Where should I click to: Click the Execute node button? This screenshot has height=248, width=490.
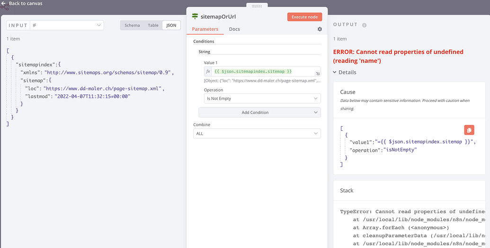coord(304,17)
